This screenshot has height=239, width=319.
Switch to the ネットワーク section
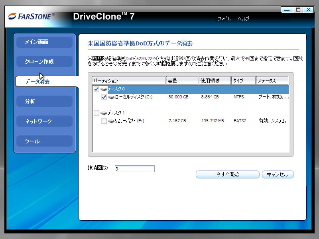(x=44, y=121)
